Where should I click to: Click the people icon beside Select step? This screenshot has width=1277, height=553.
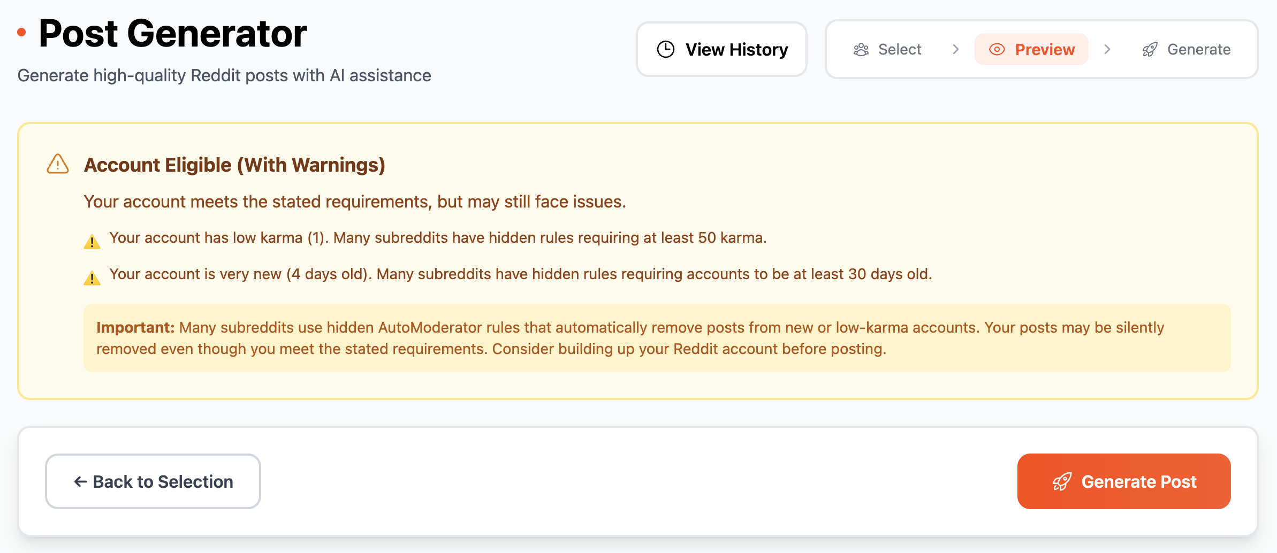(861, 50)
